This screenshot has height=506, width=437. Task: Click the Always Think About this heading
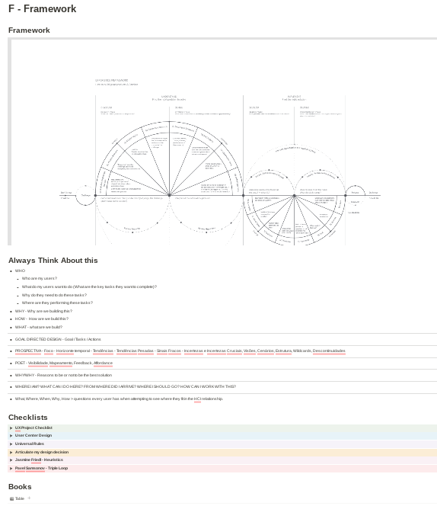[x=53, y=261]
